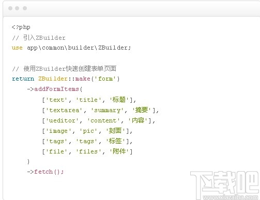
Task: Click the '// 引入ZBuilder' comment line
Action: [x=39, y=38]
